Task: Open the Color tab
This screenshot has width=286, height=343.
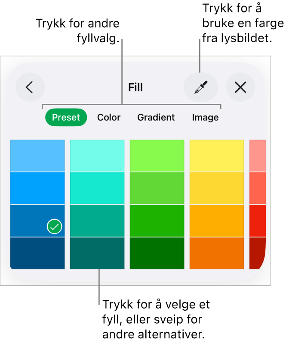Action: pyautogui.click(x=109, y=117)
